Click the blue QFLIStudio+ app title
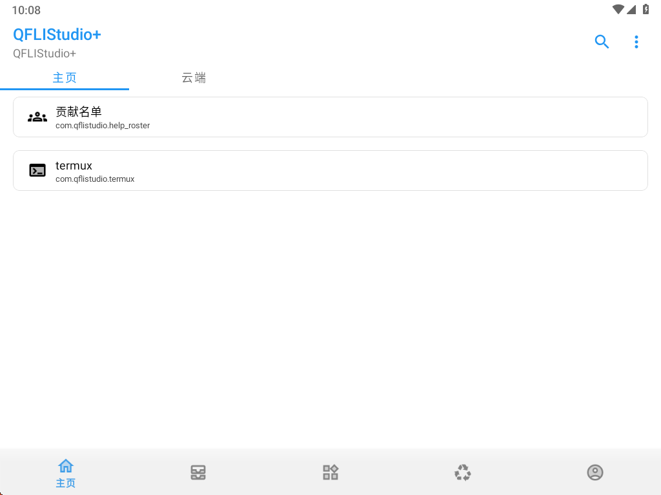The height and width of the screenshot is (495, 661). pos(57,35)
